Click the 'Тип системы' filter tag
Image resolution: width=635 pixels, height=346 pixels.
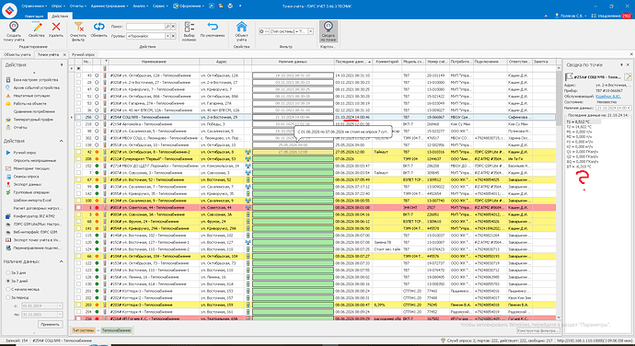[83, 330]
